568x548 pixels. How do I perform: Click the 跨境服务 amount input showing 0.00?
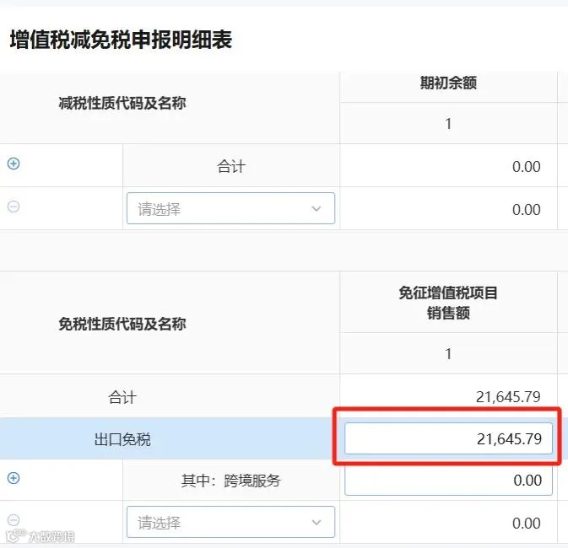coord(448,481)
